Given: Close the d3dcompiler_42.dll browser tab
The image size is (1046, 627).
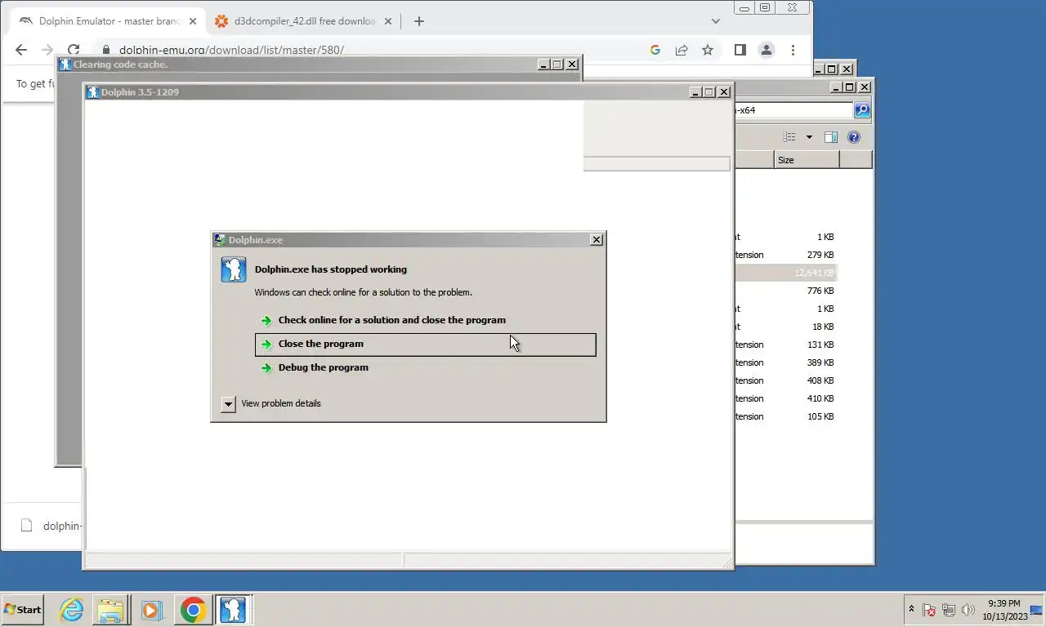Looking at the screenshot, I should tap(388, 21).
